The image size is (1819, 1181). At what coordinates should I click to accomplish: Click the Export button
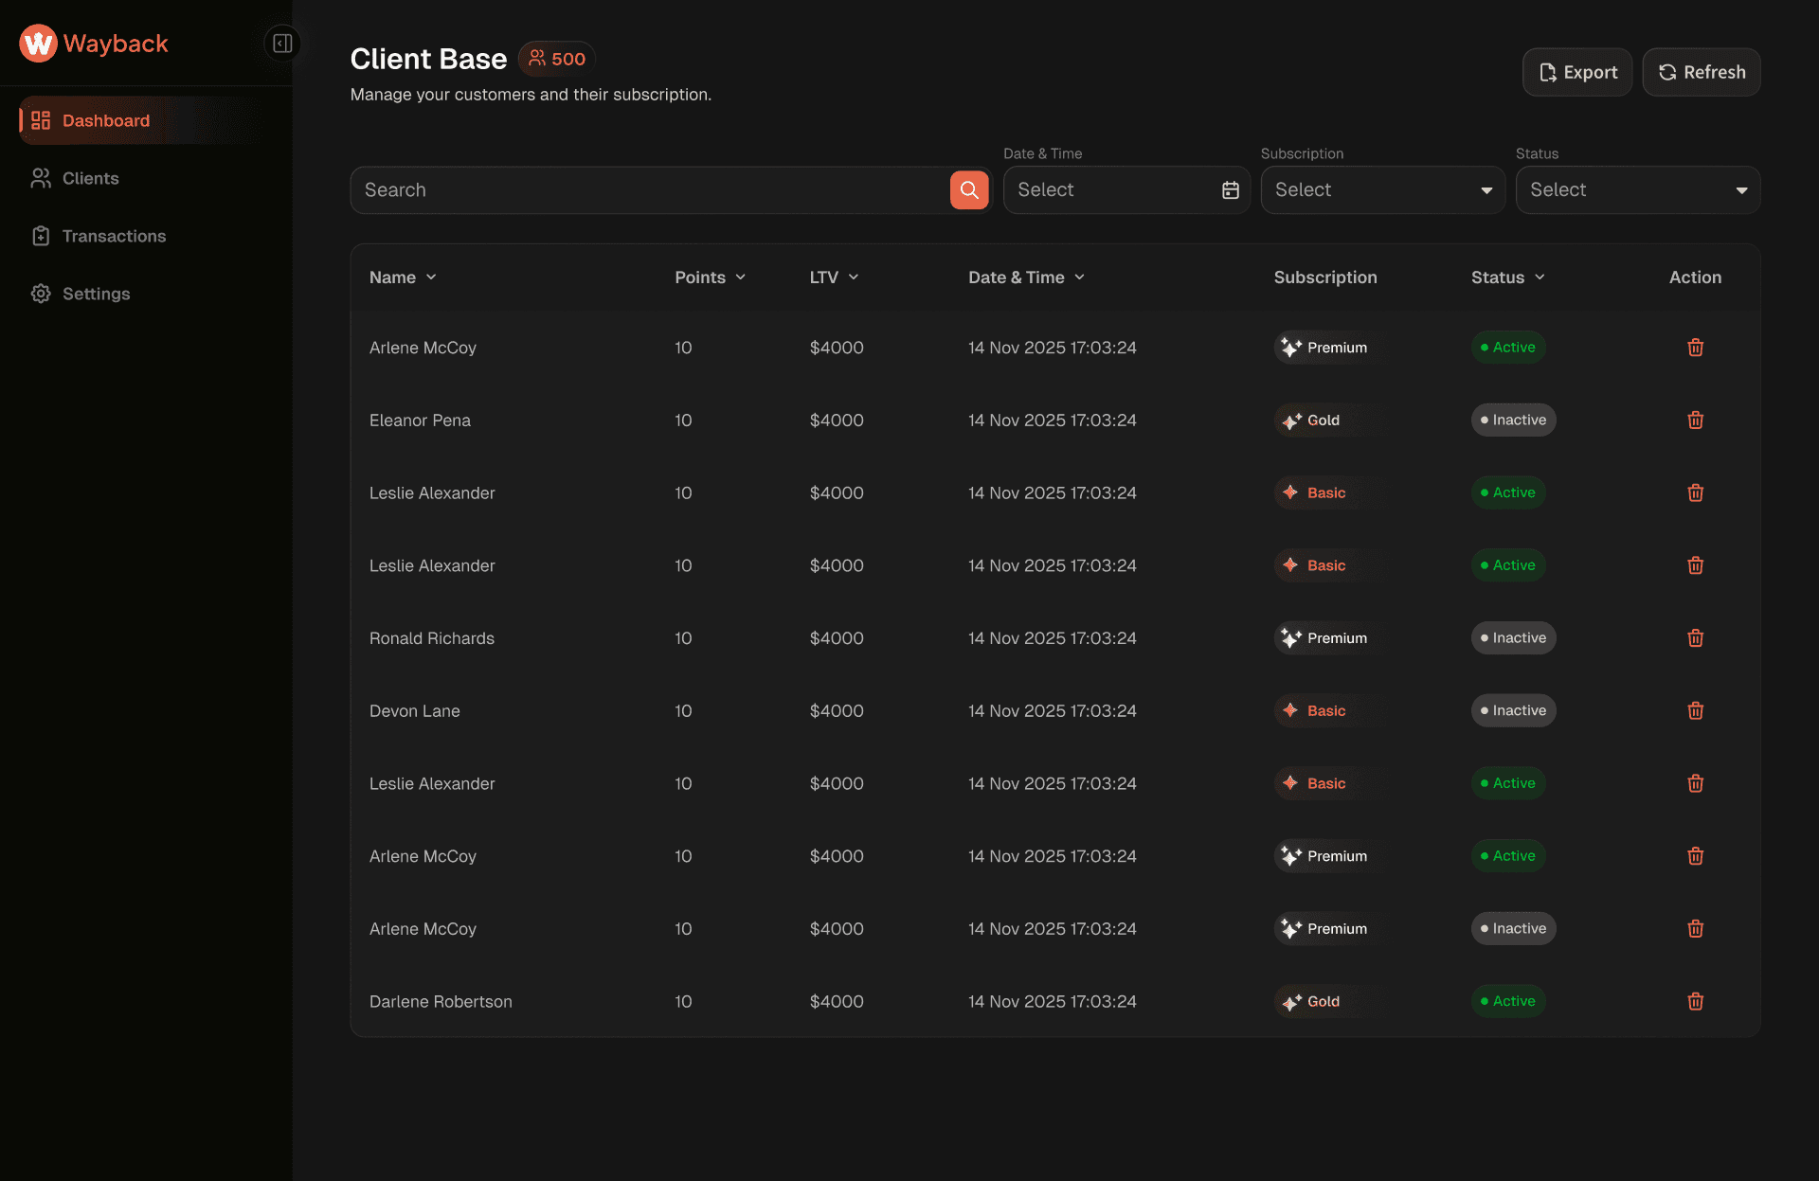pos(1576,73)
